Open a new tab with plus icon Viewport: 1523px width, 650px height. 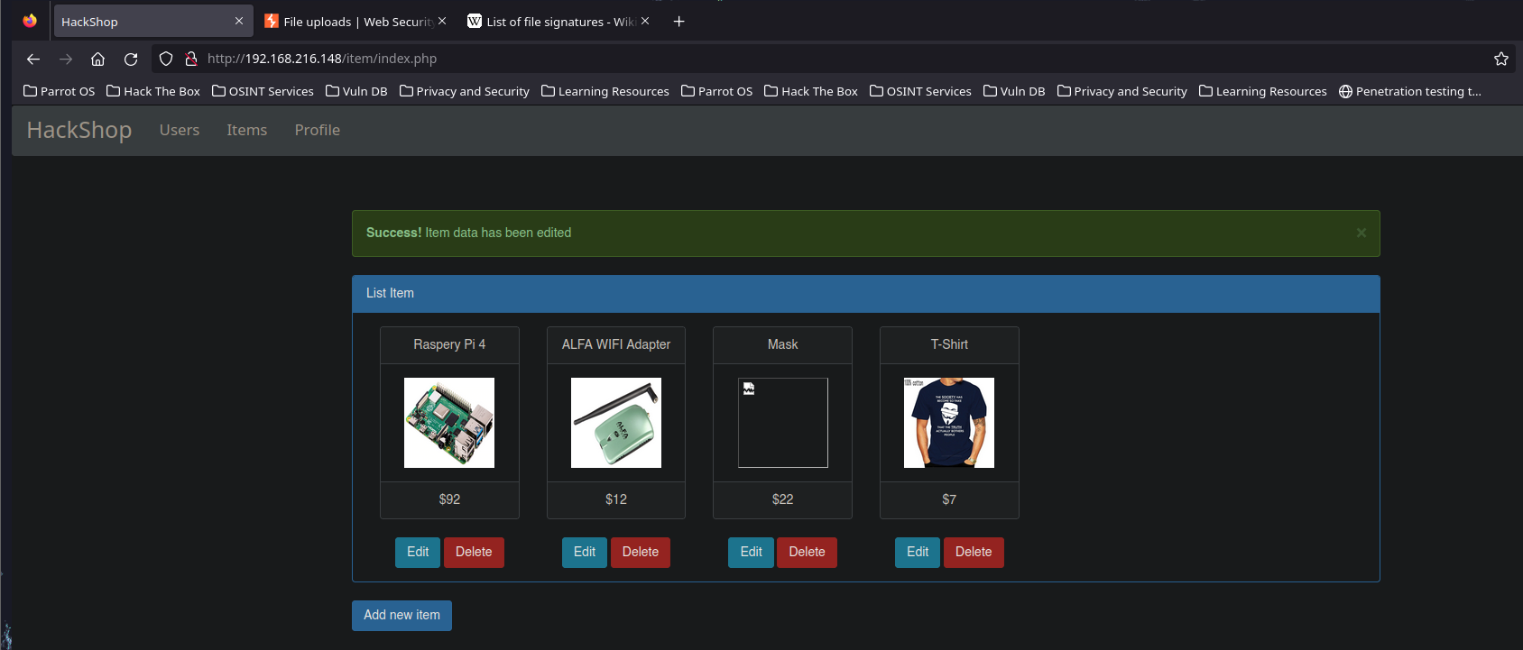point(679,22)
